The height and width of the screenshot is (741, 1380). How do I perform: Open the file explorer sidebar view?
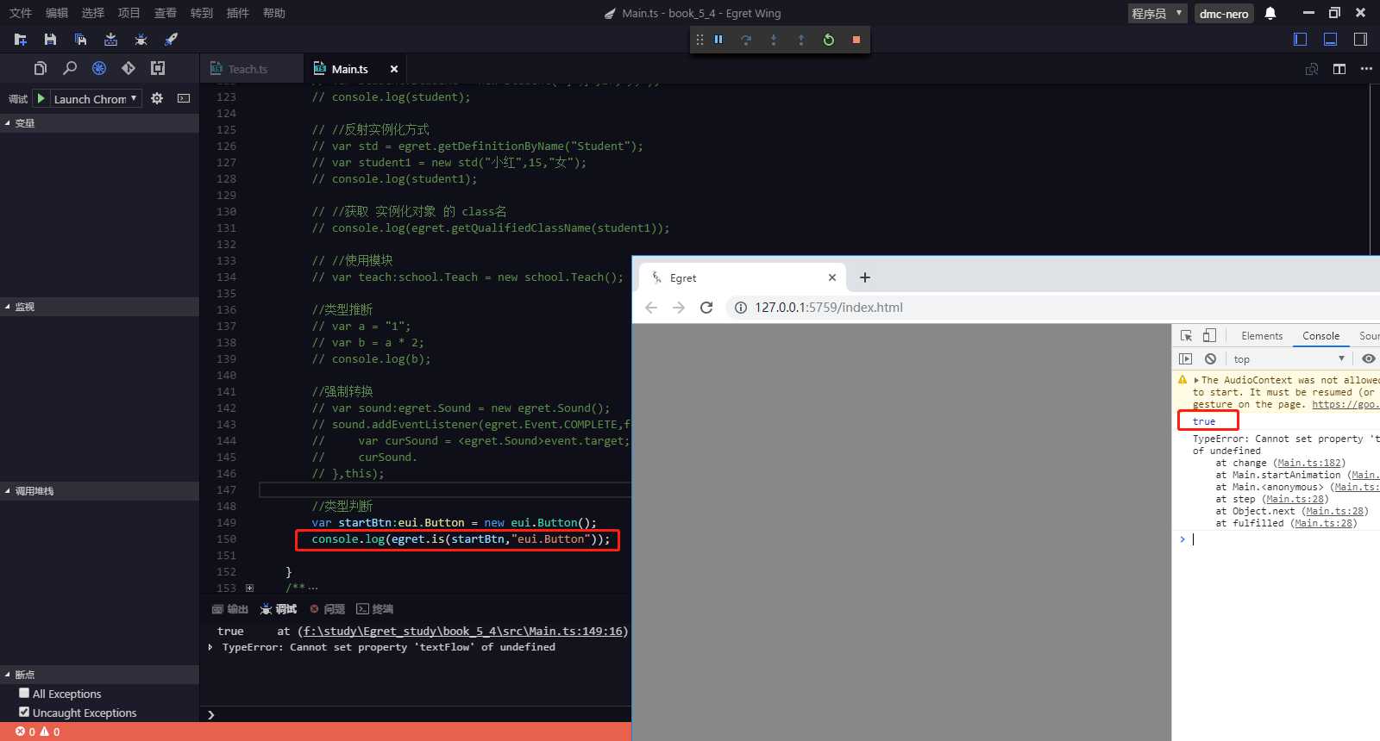[40, 68]
